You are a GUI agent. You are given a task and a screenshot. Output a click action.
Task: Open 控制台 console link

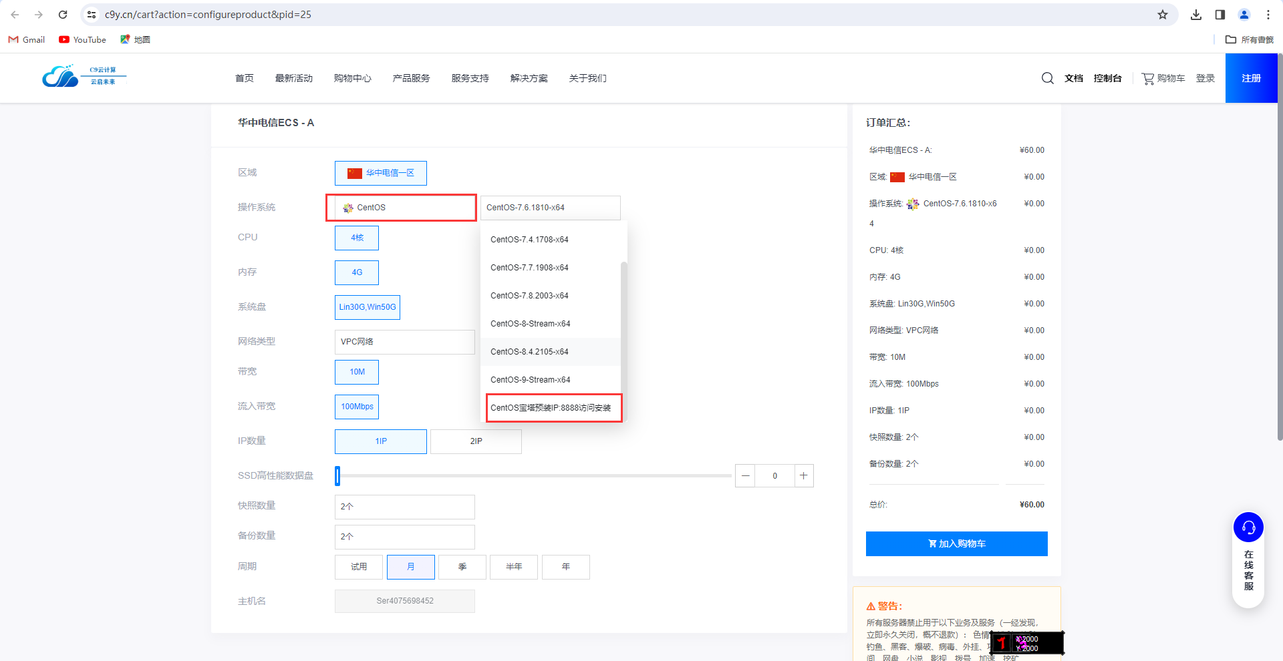1108,78
